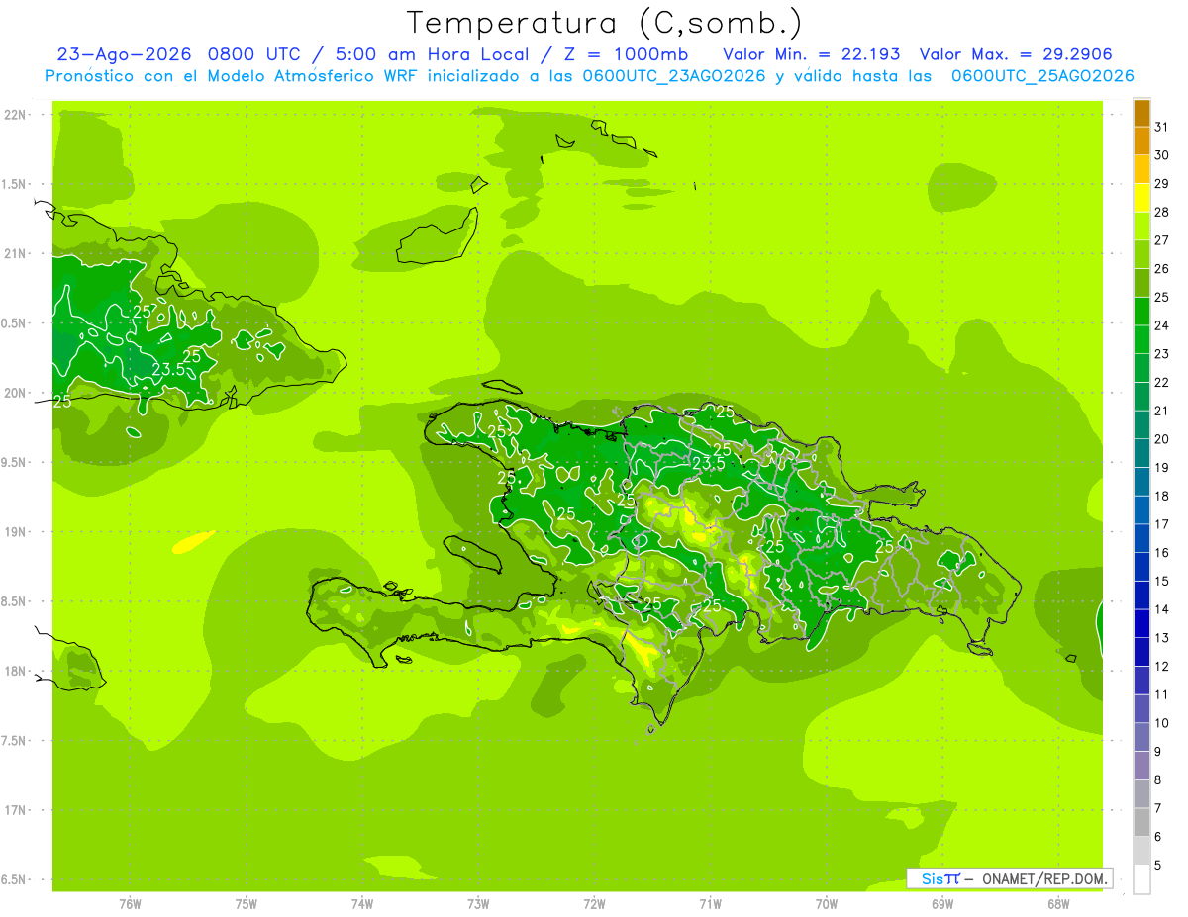Click the 0600UTC_25AGO2026 valid-until timestamp
Screen dimensions: 1188x917
1042,76
